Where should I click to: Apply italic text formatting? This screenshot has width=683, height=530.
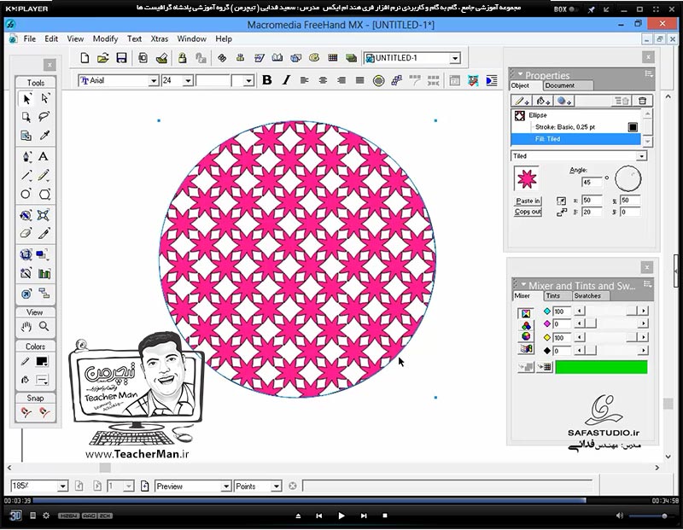tap(286, 80)
